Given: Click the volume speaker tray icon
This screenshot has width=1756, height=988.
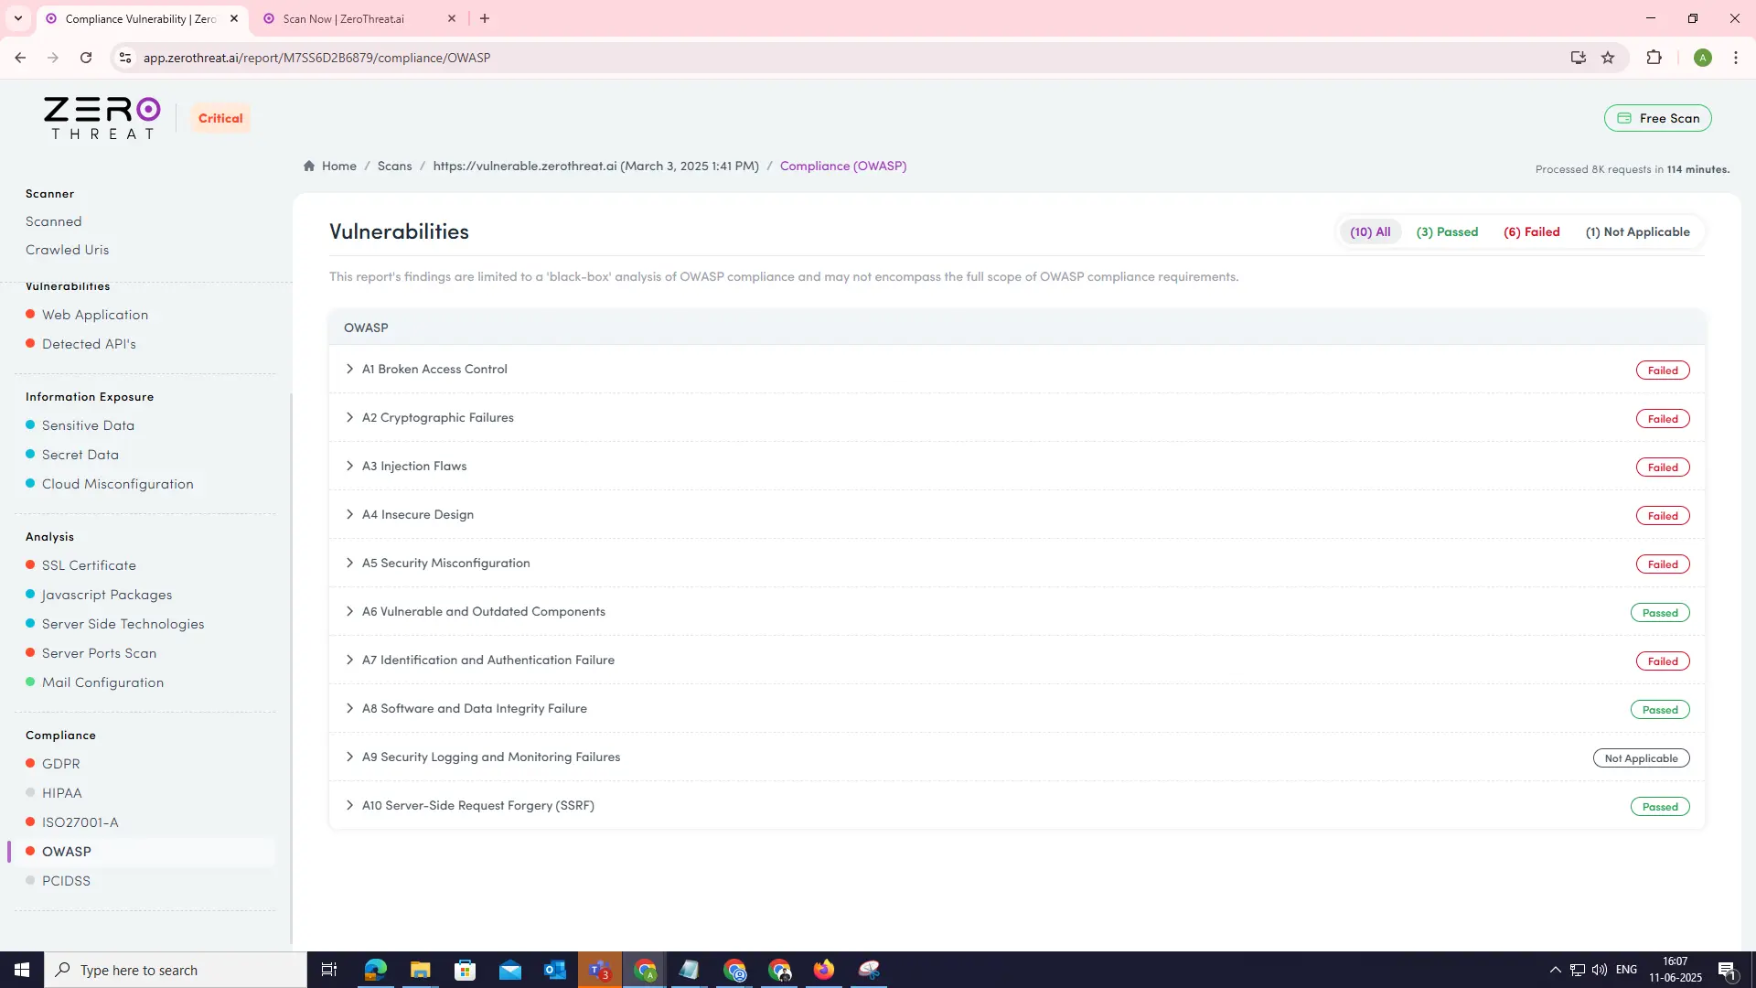Looking at the screenshot, I should tap(1599, 970).
